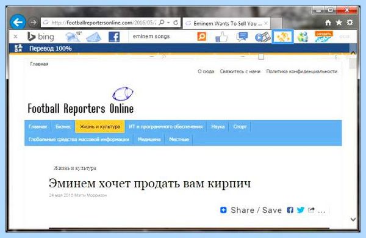Open 'Политика конфиденциальности' link
Image resolution: width=366 pixels, height=238 pixels.
point(301,71)
